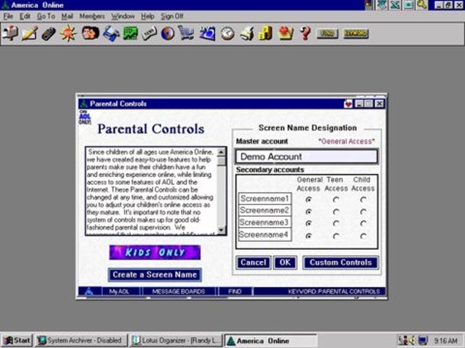This screenshot has height=348, width=465.
Task: Click the Online Clock icon
Action: pos(227,33)
